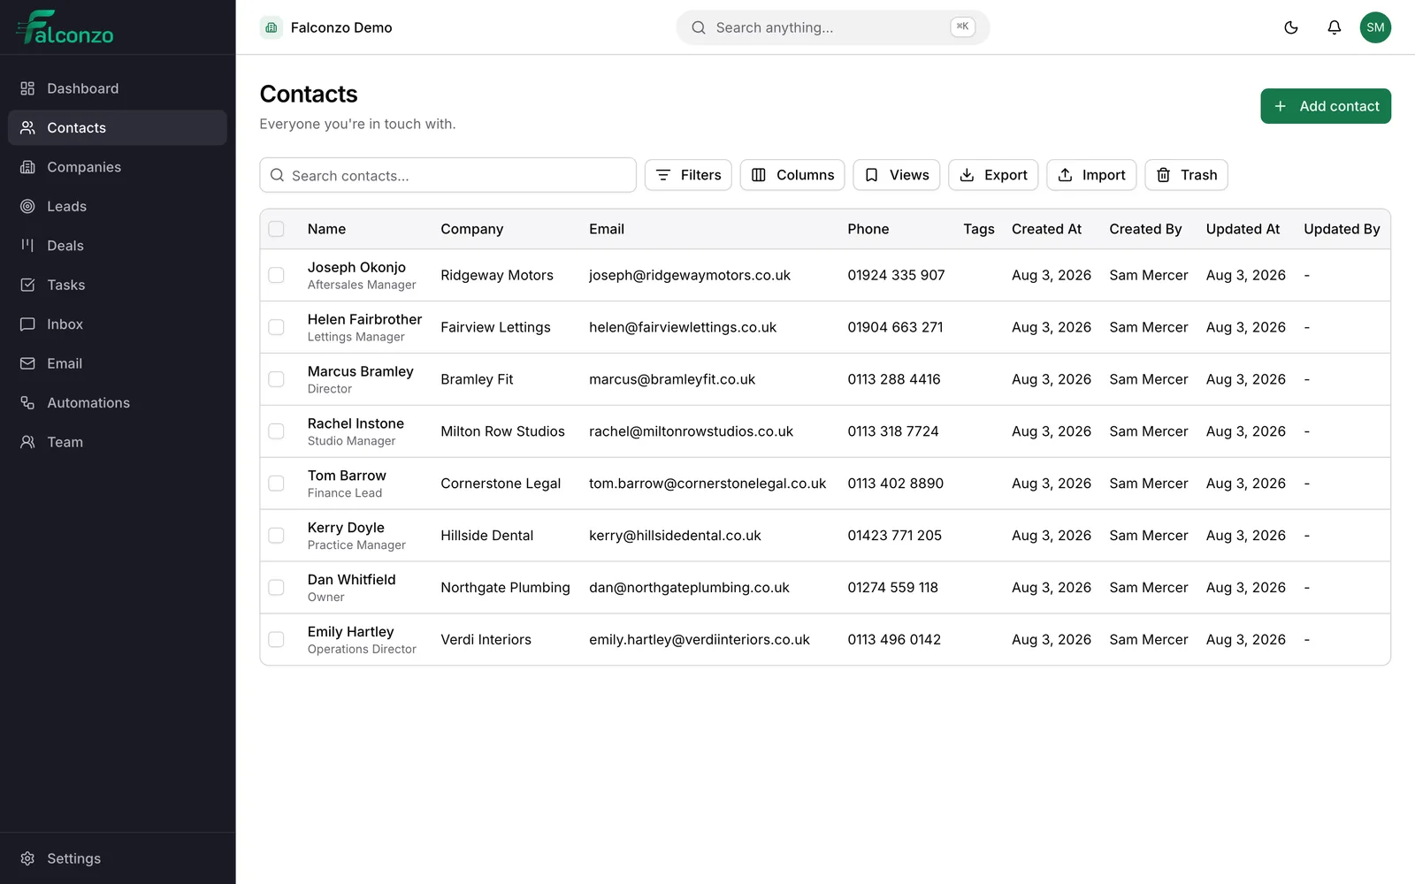Check the Tom Barrow row checkbox
This screenshot has height=884, width=1415.
(x=276, y=484)
